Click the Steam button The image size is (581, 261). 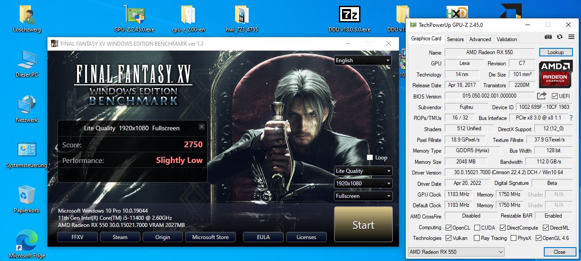point(120,237)
